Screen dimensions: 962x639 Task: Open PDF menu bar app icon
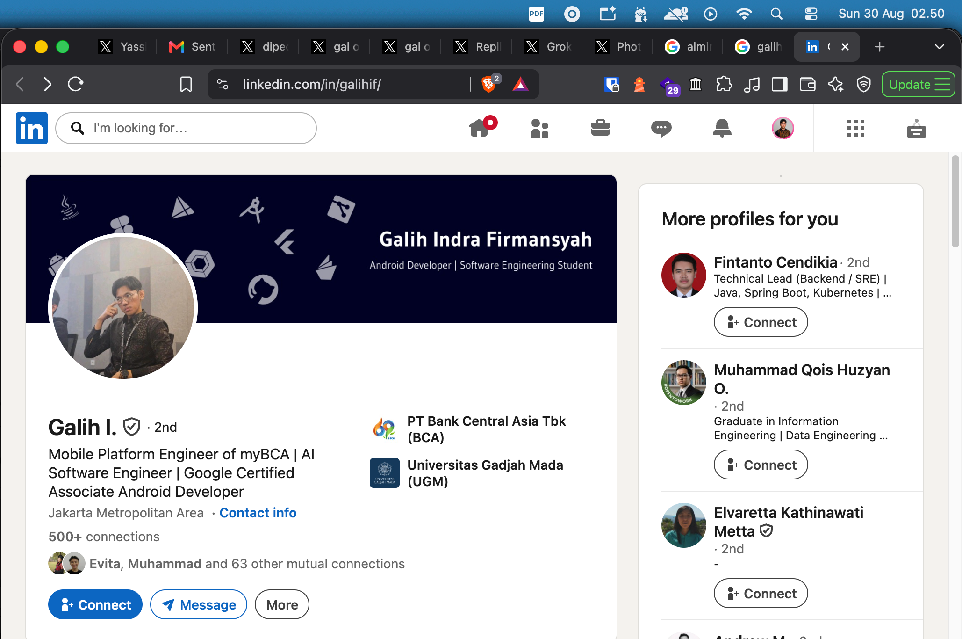coord(536,14)
